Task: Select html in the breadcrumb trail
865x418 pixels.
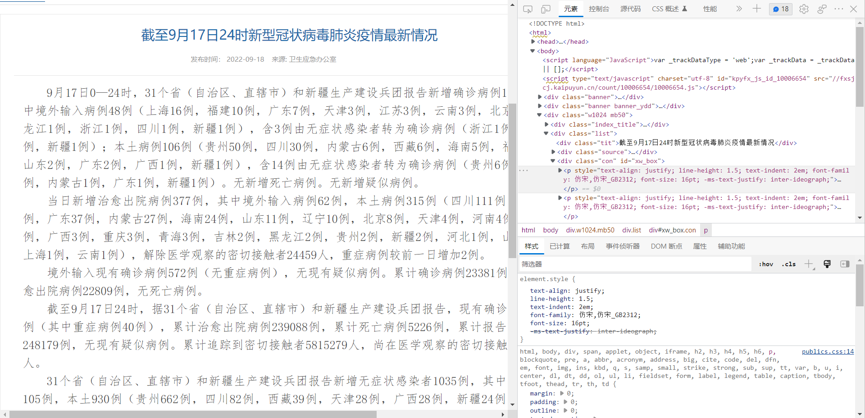Action: tap(528, 230)
